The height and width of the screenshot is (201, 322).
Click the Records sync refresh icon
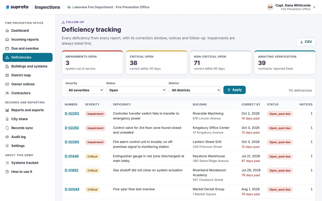click(7, 128)
